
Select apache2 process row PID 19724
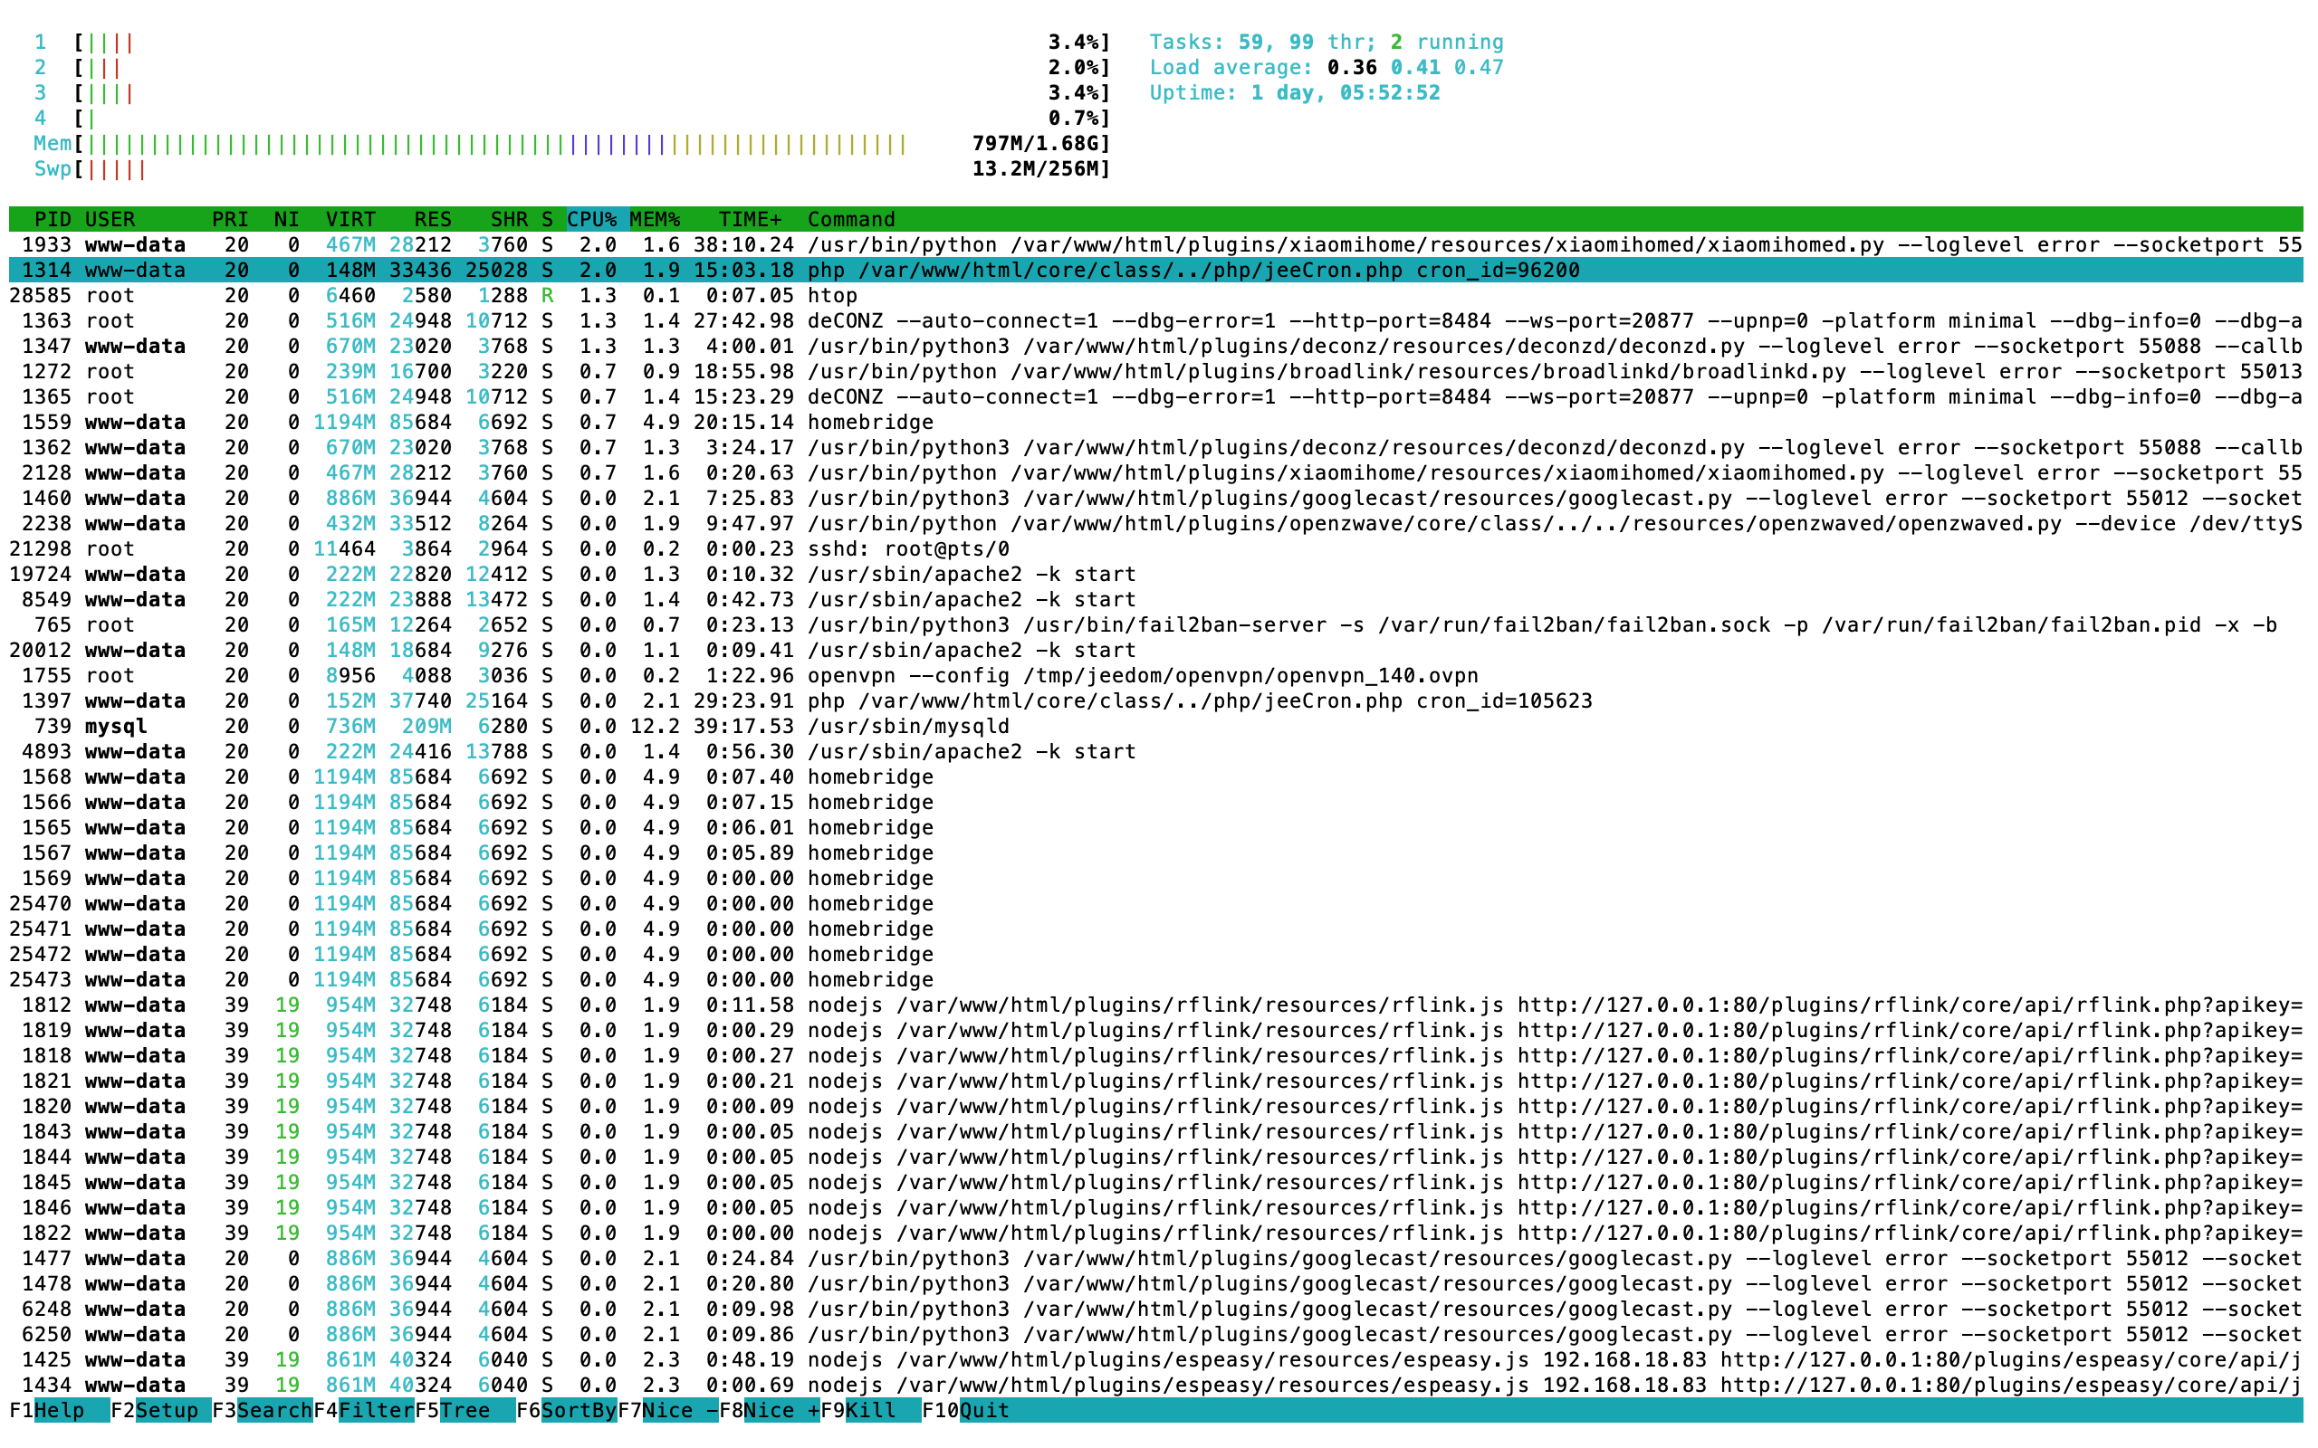1156,575
